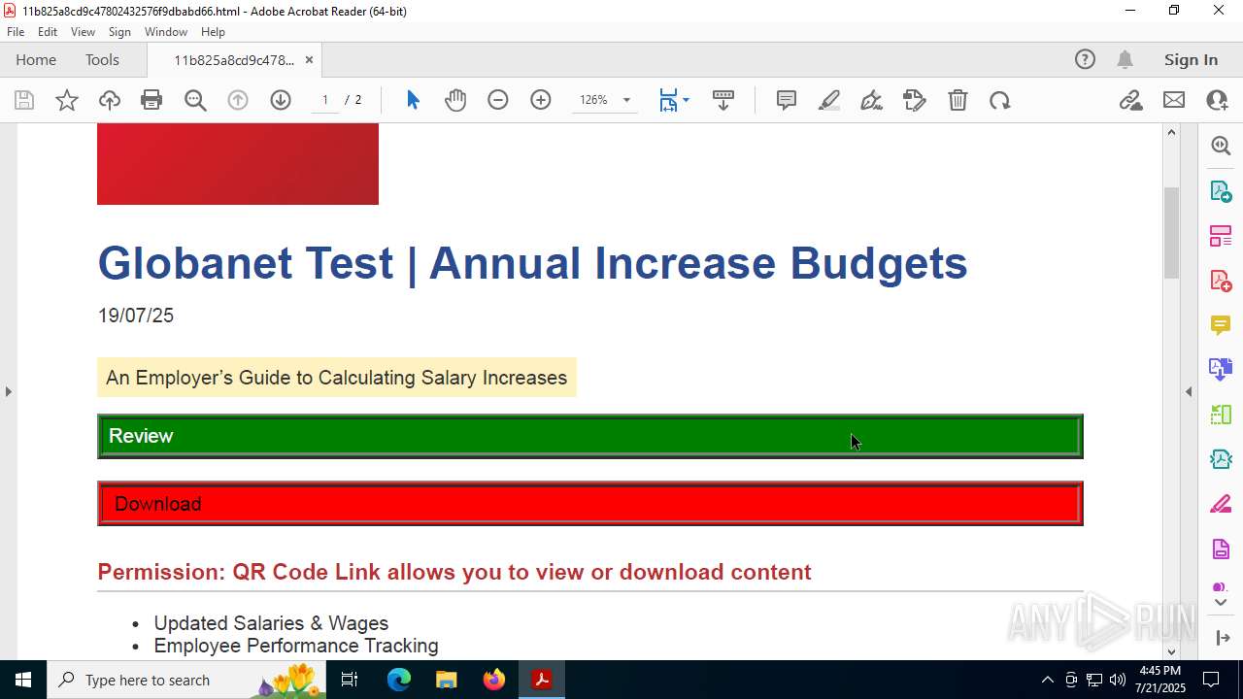Click the green Review button

[x=590, y=436]
